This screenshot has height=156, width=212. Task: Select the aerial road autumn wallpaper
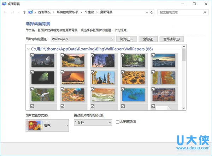(x=164, y=78)
